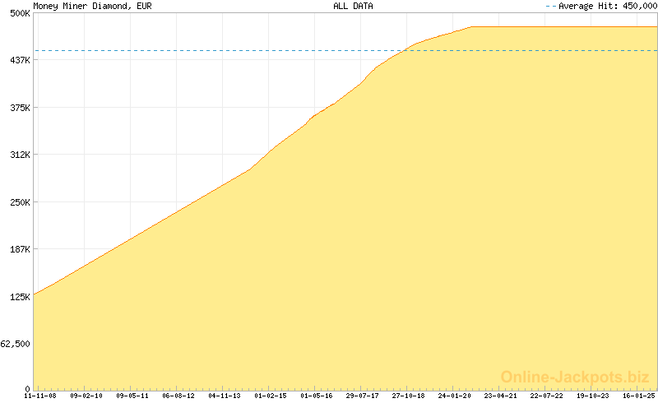Click the 500K y-axis label

(x=19, y=13)
